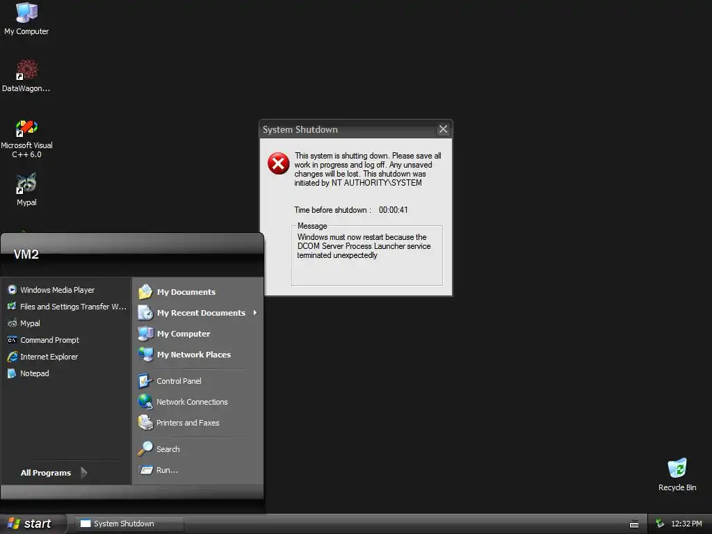Image resolution: width=712 pixels, height=534 pixels.
Task: Click the Run... icon in Start menu
Action: pos(145,469)
